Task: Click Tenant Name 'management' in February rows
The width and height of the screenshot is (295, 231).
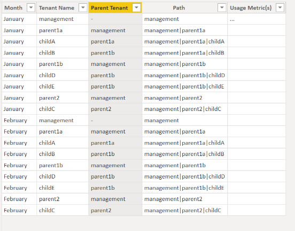Action: [x=56, y=121]
